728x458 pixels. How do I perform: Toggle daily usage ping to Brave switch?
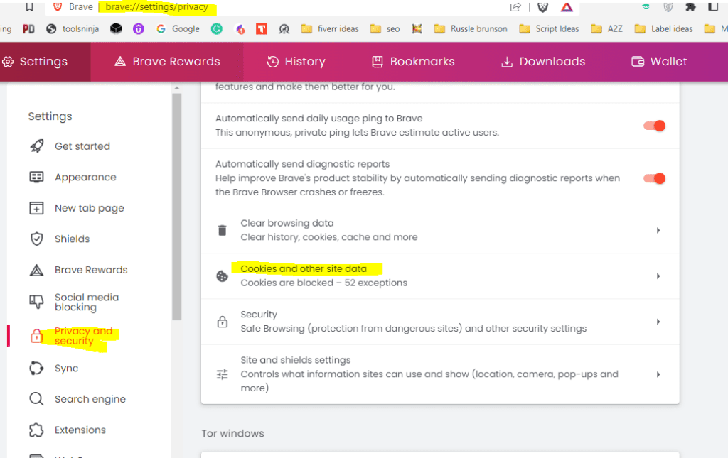[x=654, y=126]
